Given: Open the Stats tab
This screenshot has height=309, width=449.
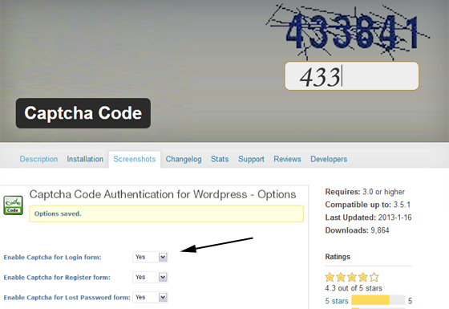Looking at the screenshot, I should 220,159.
